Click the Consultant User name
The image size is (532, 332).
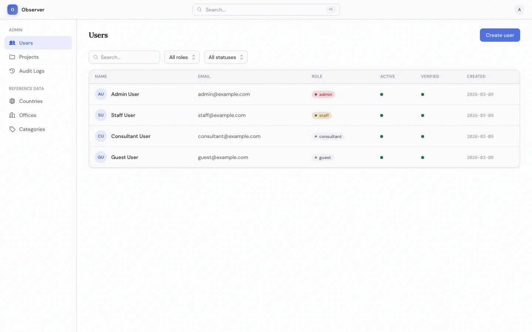coord(131,136)
